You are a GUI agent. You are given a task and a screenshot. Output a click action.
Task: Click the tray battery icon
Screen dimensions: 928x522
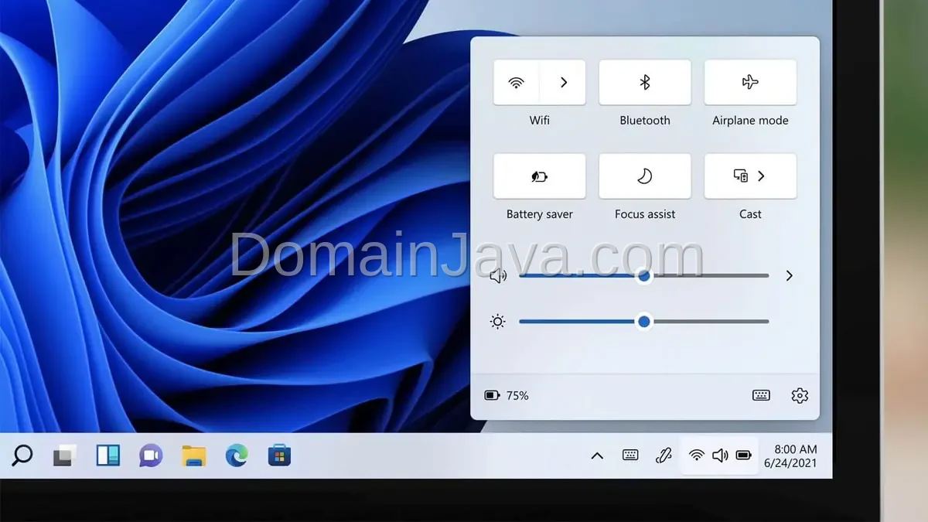(x=743, y=455)
